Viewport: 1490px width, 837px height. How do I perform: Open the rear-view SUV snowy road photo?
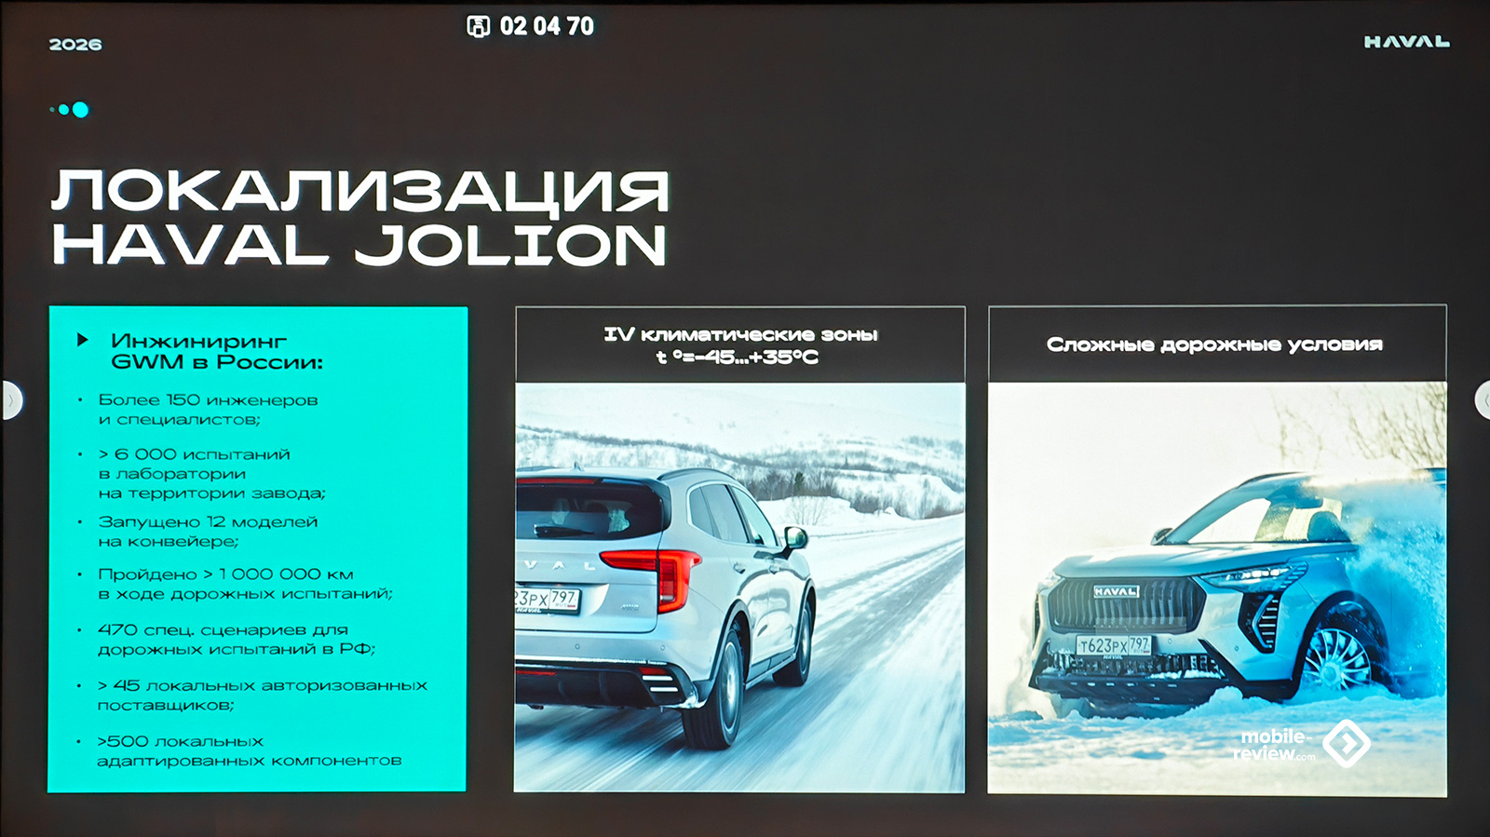click(739, 587)
